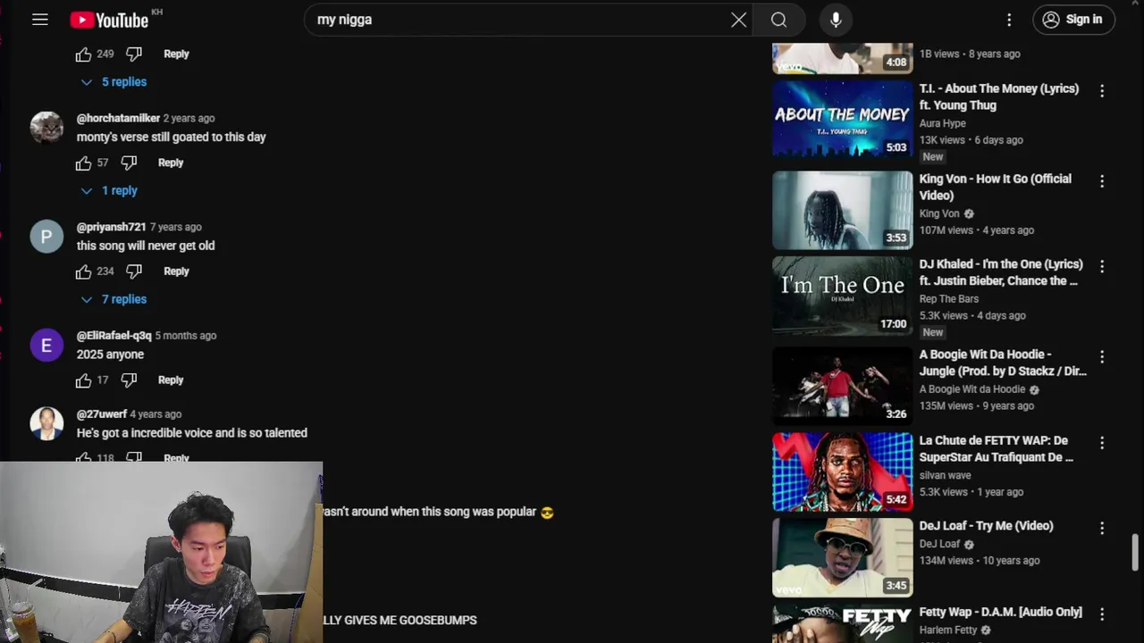Open the title 'King Von - How It Go (Official Video)'
Screen dimensions: 1144x643
pos(996,187)
